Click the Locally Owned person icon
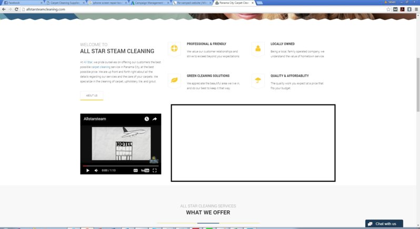The image size is (420, 229). point(258,49)
